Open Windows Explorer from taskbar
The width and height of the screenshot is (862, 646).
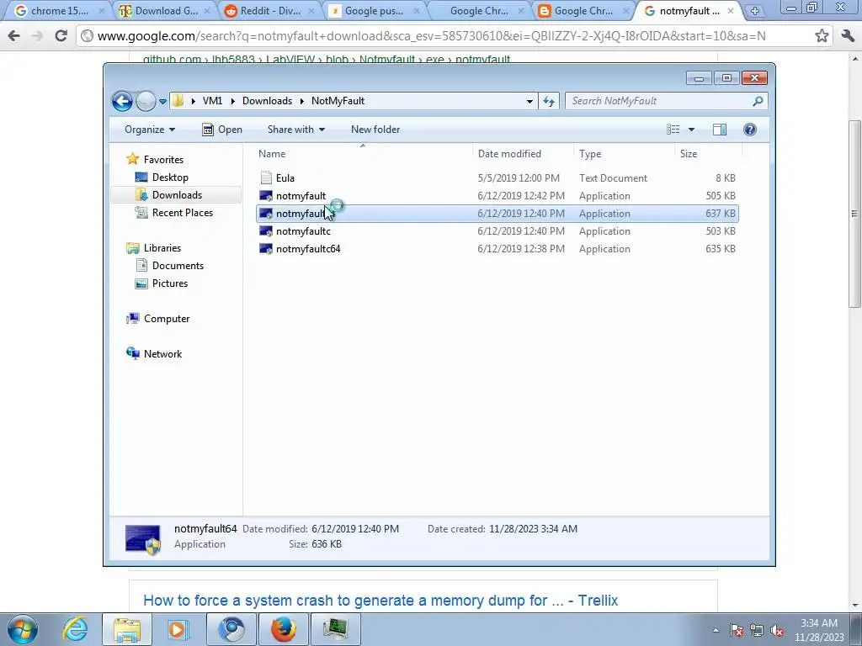[127, 629]
